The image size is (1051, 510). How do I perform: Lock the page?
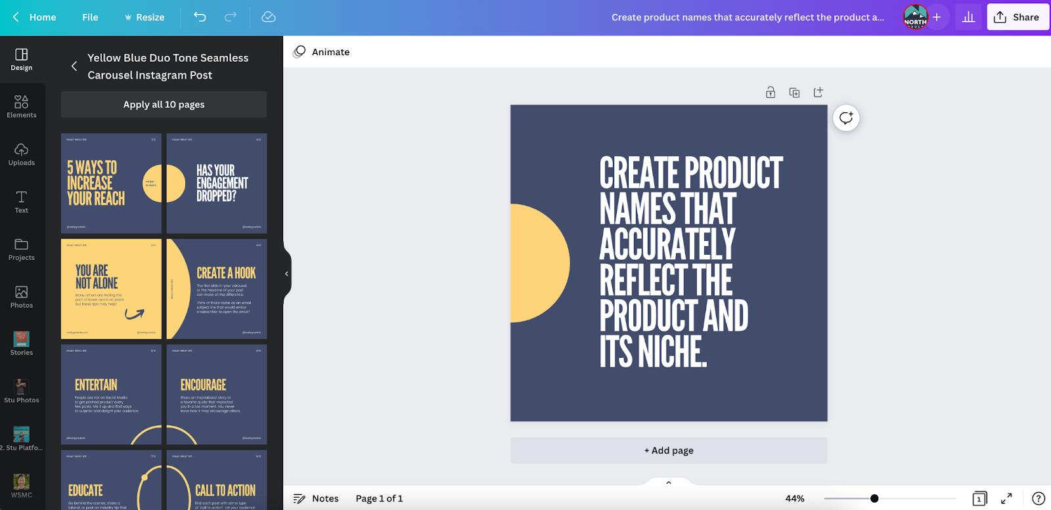coord(771,93)
